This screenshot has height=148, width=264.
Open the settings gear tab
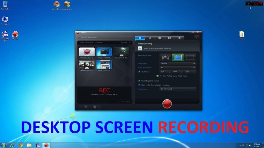(179, 38)
